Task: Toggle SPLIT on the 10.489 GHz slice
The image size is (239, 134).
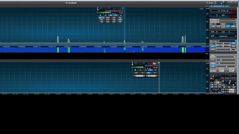Action: click(x=115, y=9)
